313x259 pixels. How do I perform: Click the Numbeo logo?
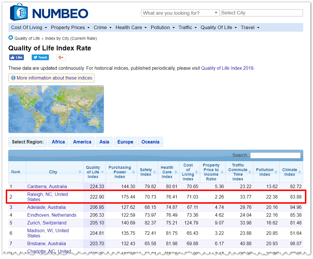49,12
